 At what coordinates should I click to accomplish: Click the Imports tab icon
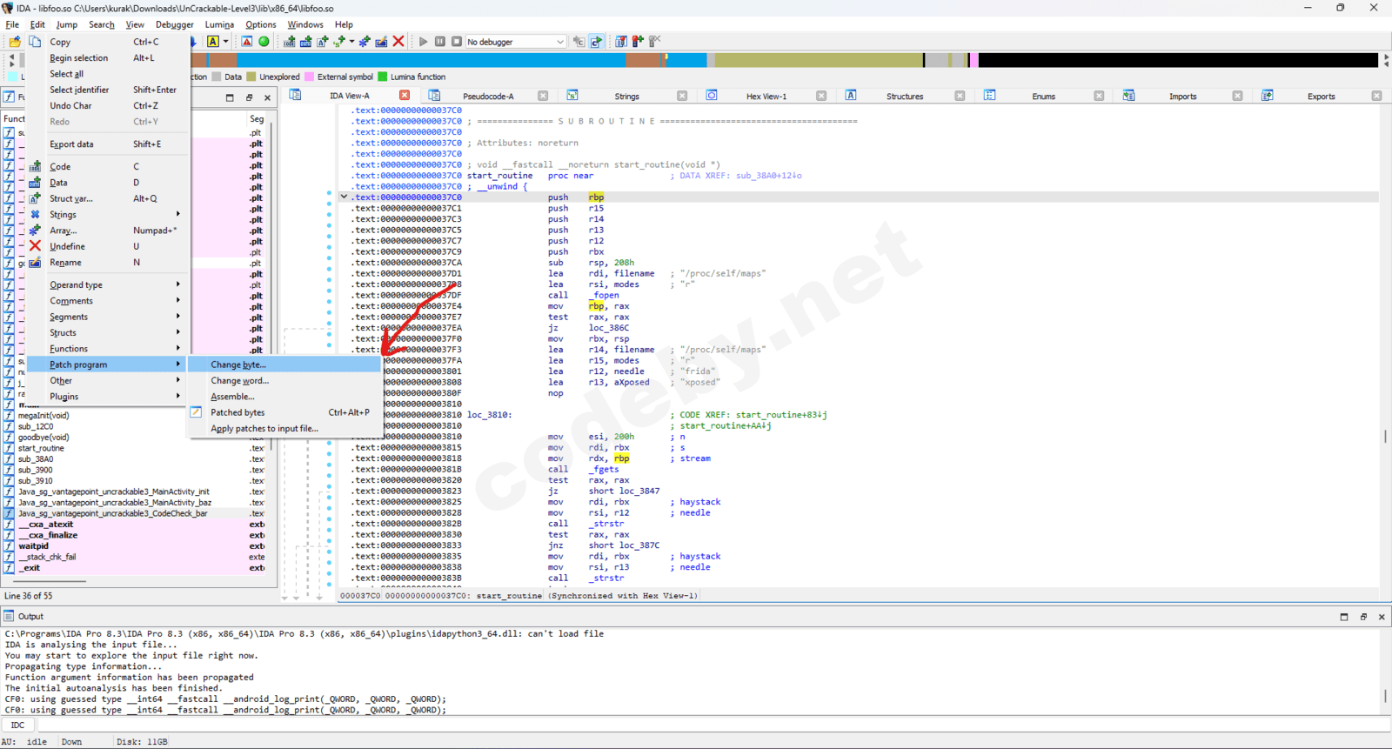click(x=1128, y=96)
